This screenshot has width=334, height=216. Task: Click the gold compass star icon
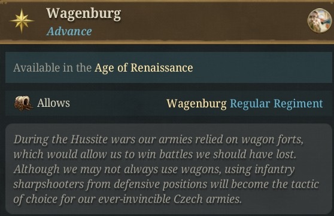[22, 21]
